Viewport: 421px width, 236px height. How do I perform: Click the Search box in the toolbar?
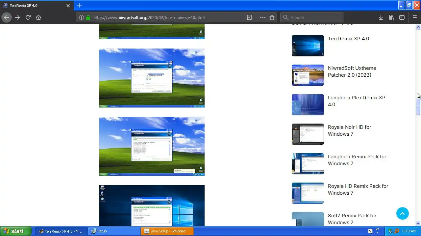point(312,17)
